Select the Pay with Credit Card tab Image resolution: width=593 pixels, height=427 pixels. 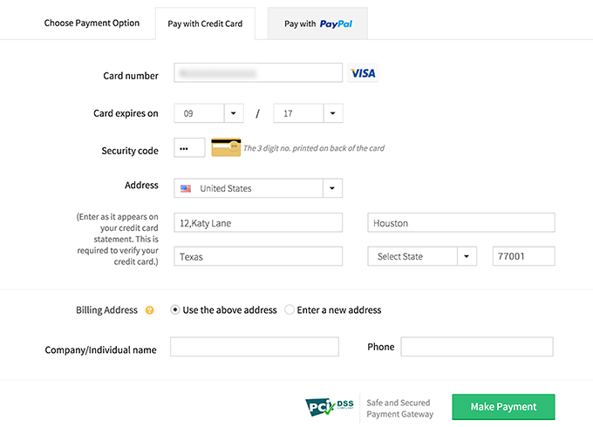[205, 24]
